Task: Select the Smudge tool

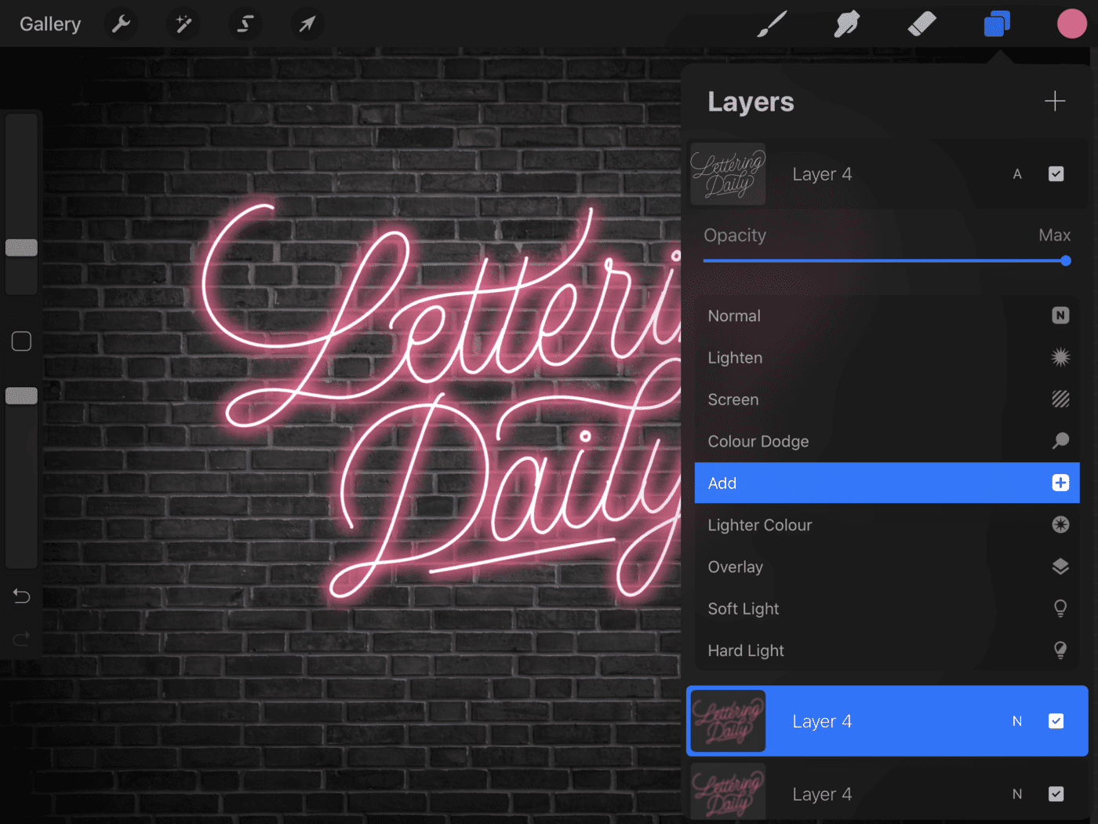Action: (847, 24)
